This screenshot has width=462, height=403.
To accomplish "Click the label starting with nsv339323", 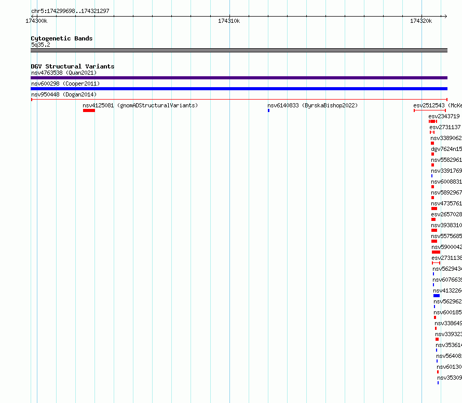I will [449, 334].
